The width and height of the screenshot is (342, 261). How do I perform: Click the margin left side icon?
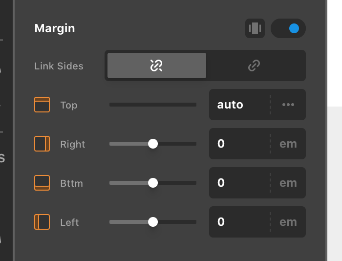pyautogui.click(x=42, y=222)
